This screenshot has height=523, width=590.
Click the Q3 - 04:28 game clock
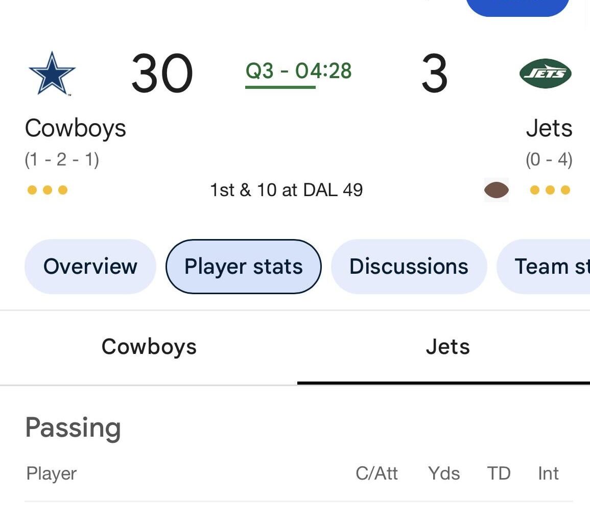pyautogui.click(x=298, y=72)
